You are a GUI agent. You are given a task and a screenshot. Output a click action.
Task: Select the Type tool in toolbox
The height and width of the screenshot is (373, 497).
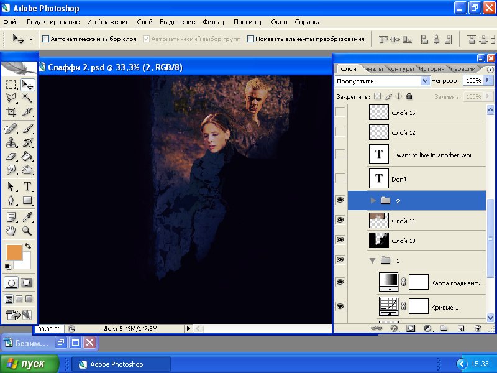(27, 187)
